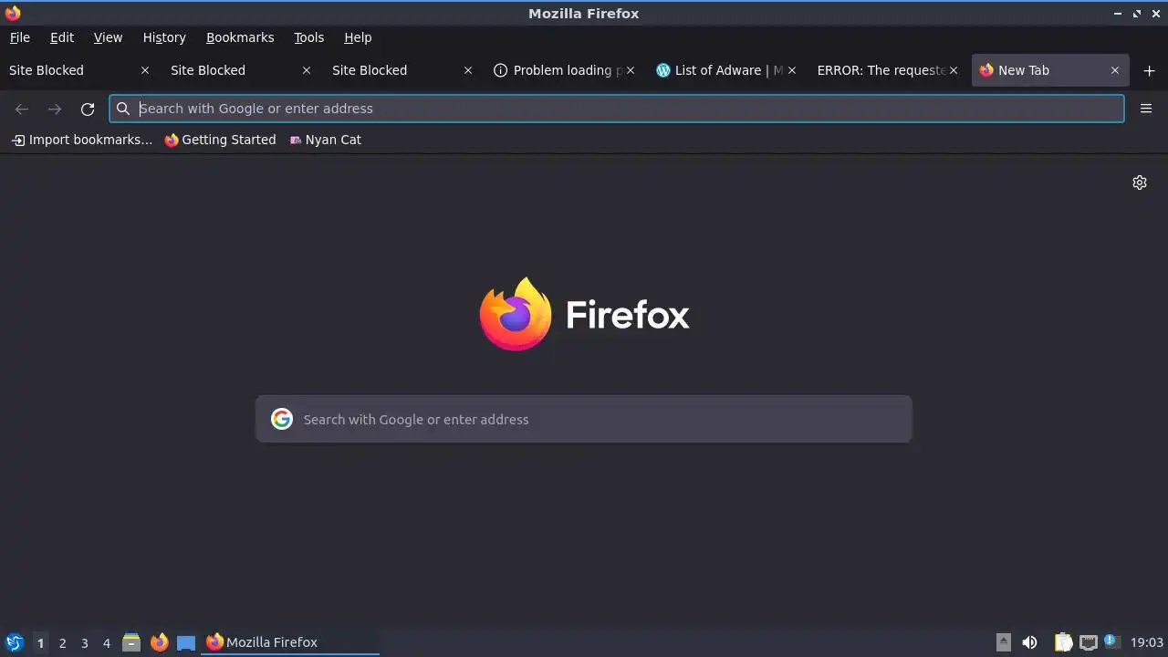Viewport: 1168px width, 657px height.
Task: Launch Firefox from taskbar quick launcher
Action: (x=159, y=642)
